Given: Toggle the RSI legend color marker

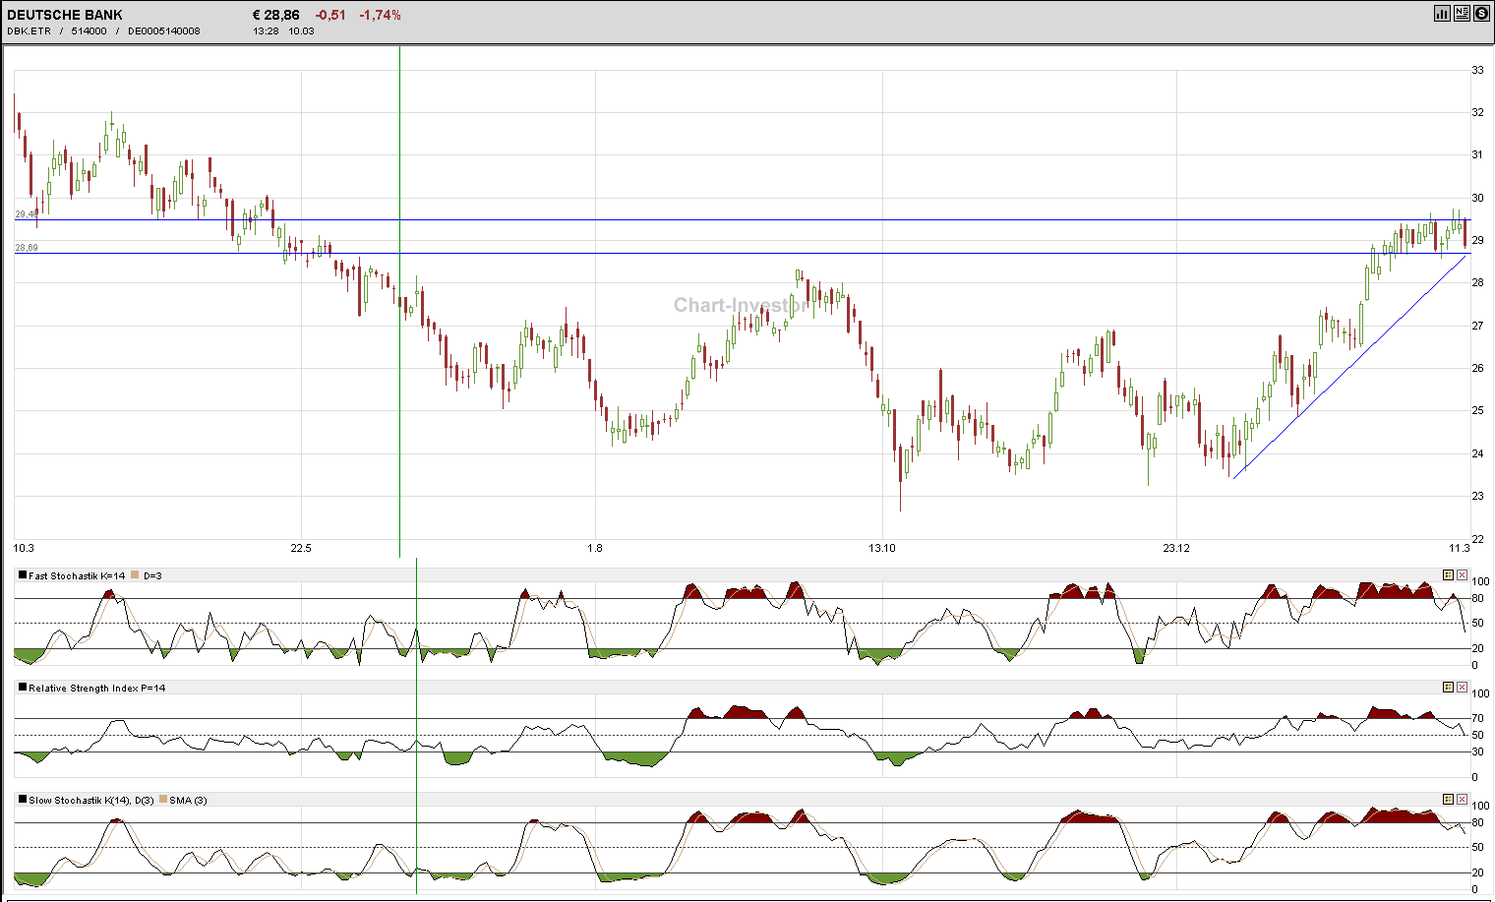Looking at the screenshot, I should [x=22, y=688].
